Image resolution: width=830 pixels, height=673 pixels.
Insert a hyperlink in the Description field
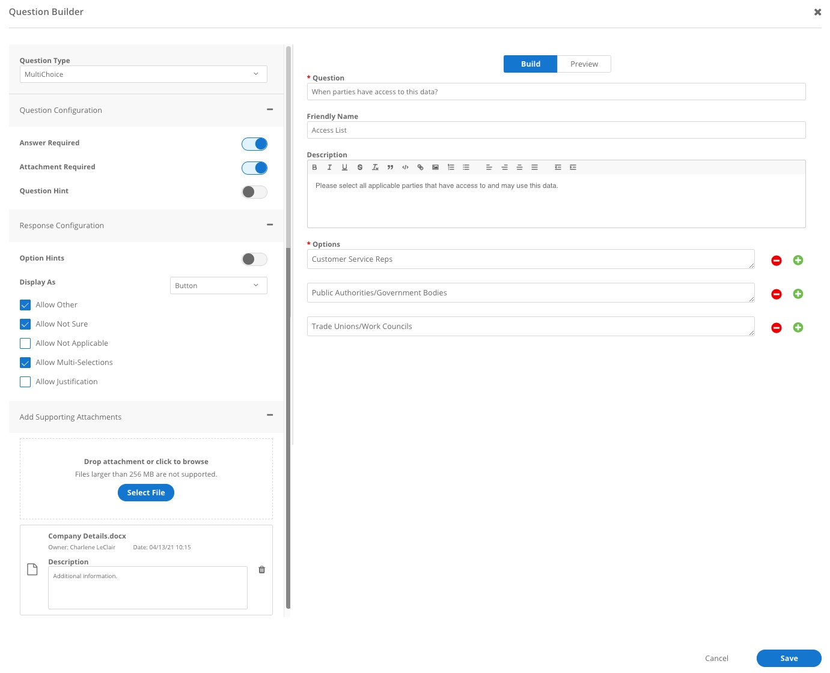tap(420, 167)
